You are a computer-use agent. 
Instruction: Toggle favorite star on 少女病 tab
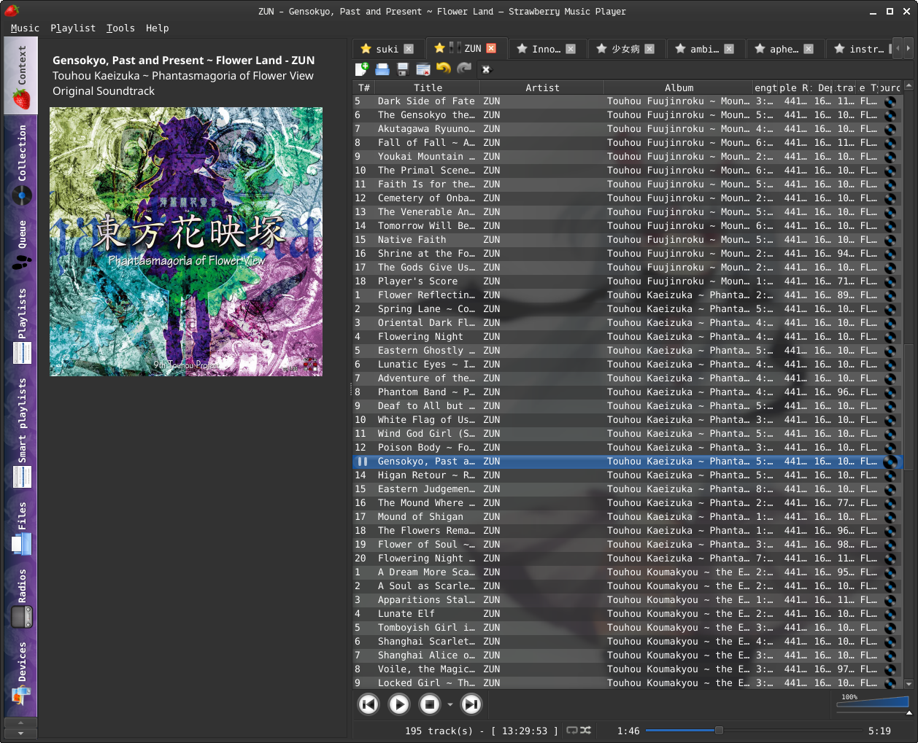coord(601,49)
